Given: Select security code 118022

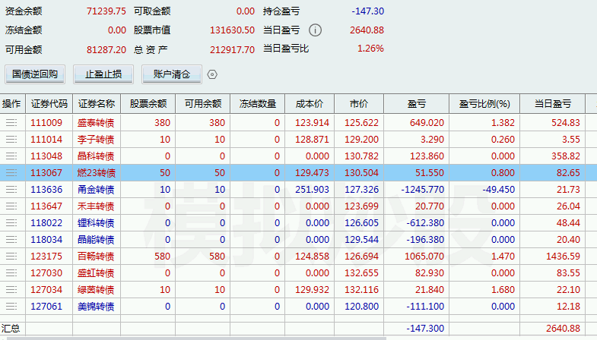Looking at the screenshot, I should (46, 223).
